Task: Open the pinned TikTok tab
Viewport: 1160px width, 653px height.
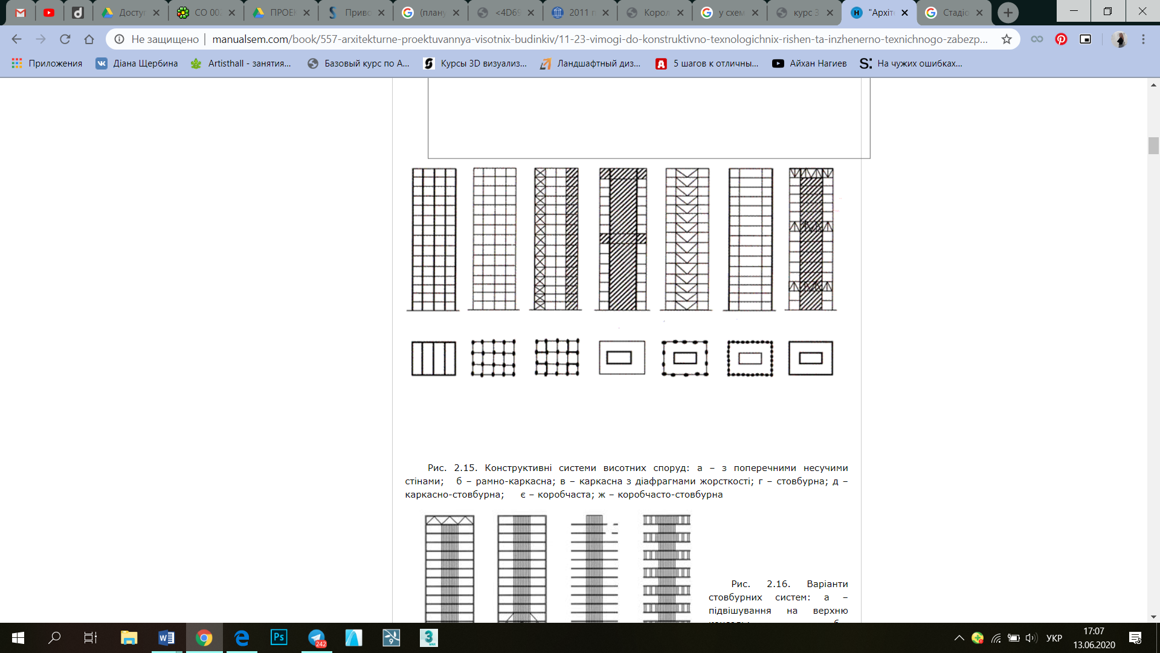Action: (78, 12)
